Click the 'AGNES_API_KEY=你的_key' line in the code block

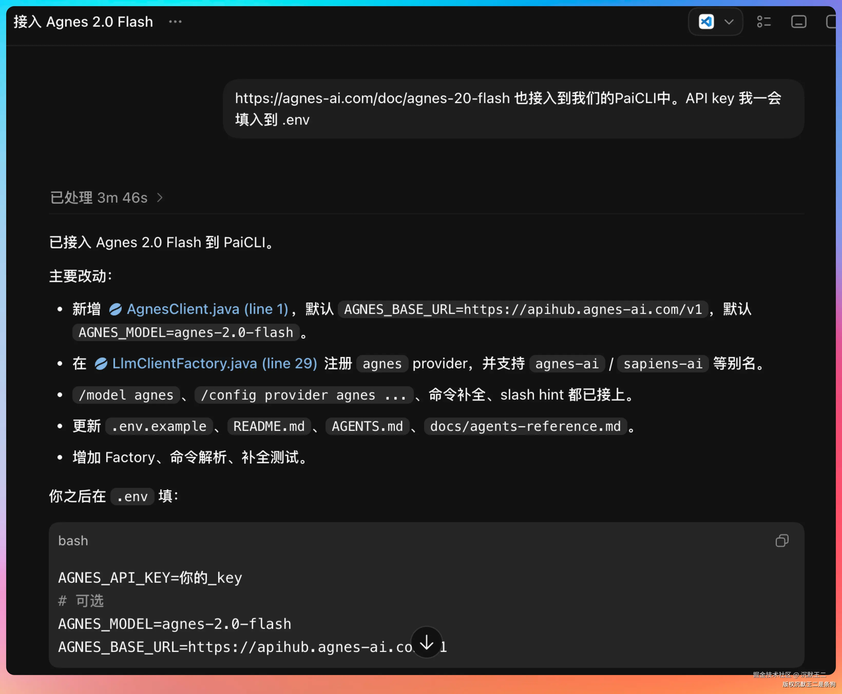pyautogui.click(x=150, y=578)
